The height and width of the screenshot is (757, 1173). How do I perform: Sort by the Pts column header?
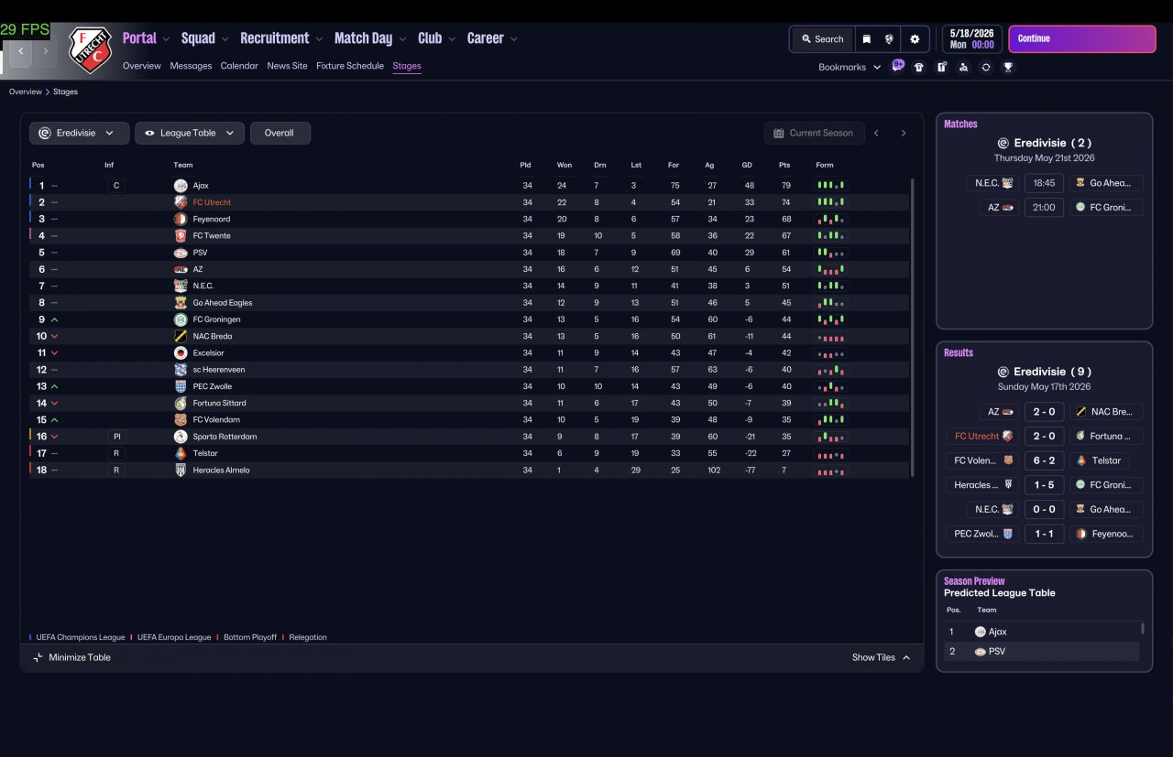pyautogui.click(x=784, y=165)
